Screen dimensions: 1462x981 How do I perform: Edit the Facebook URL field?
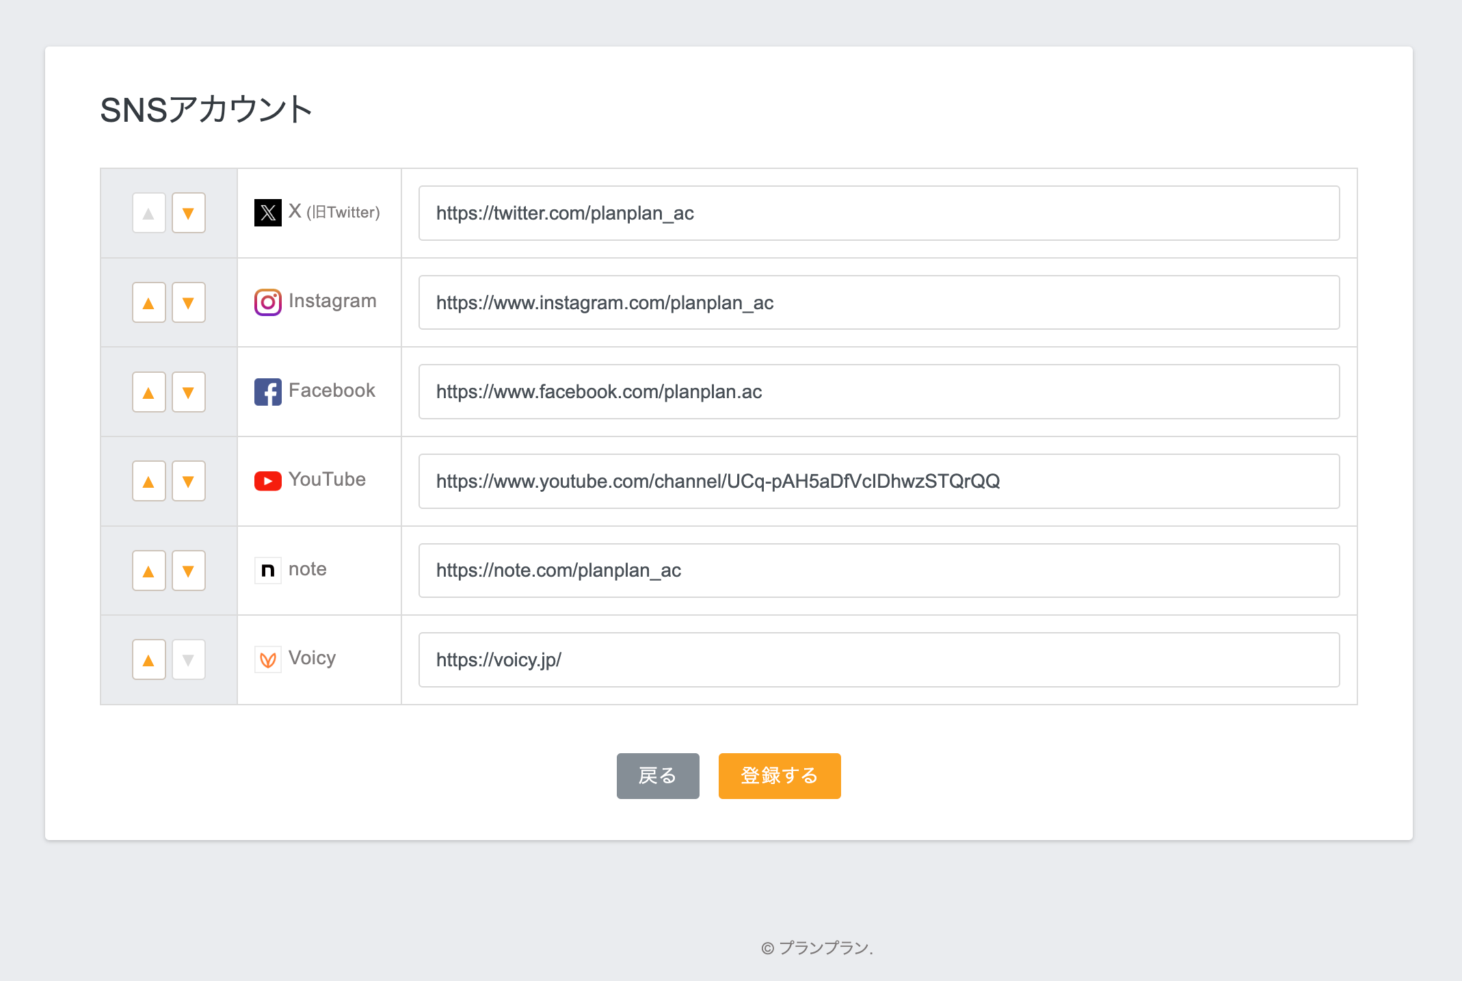[879, 392]
